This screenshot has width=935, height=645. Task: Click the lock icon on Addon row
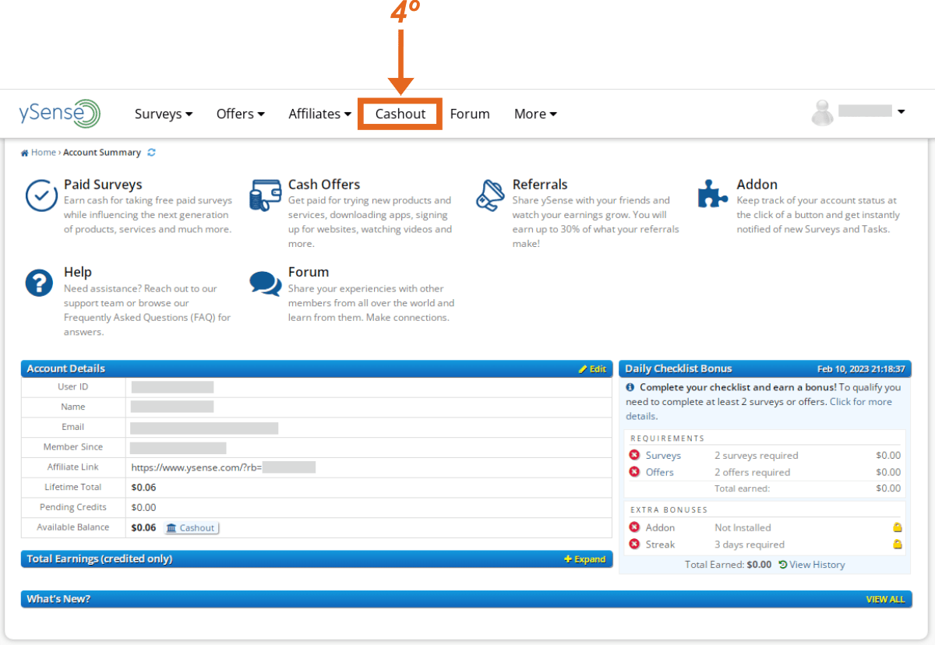898,527
